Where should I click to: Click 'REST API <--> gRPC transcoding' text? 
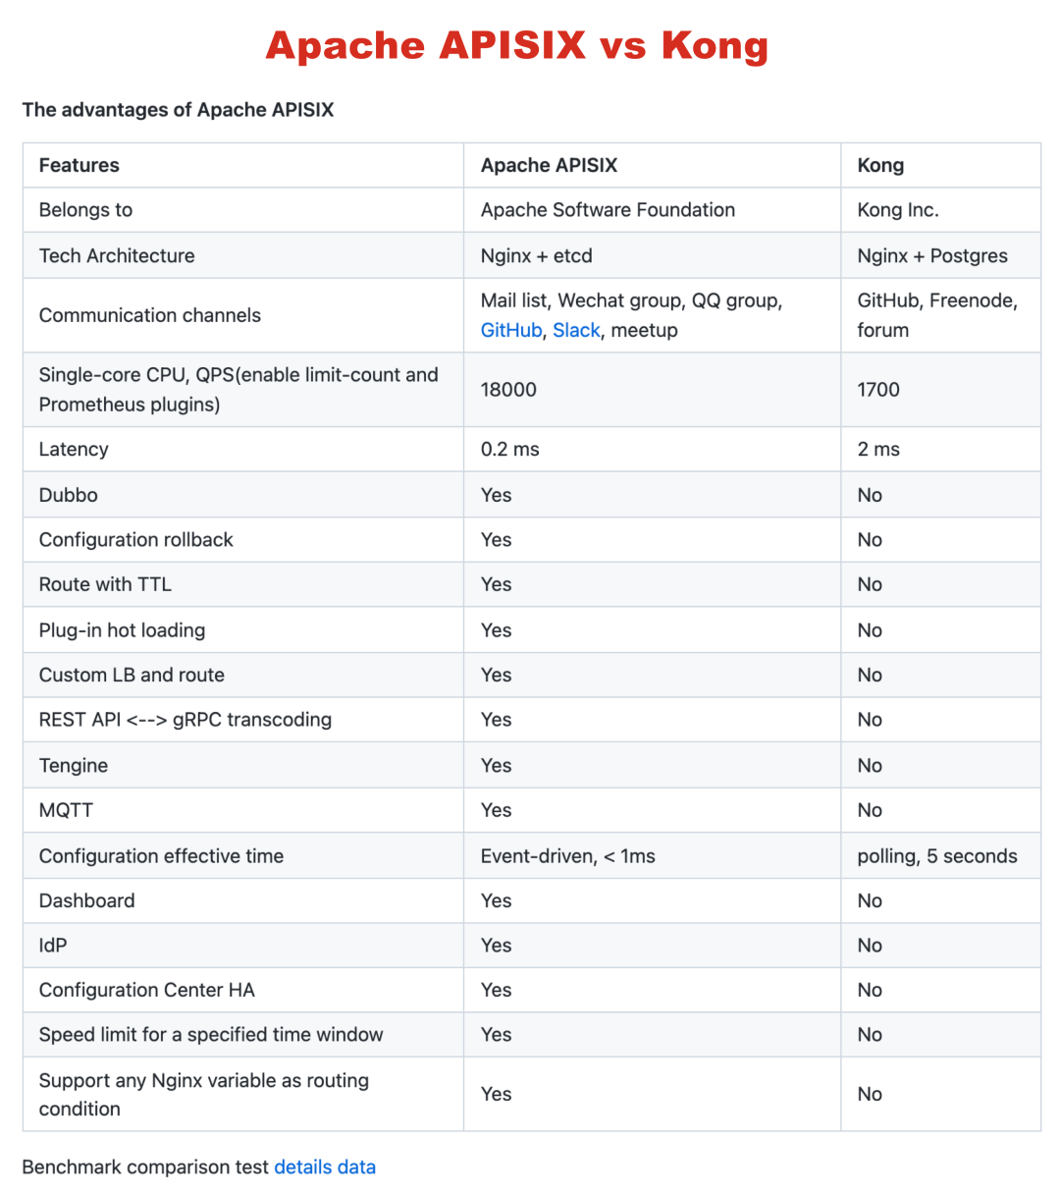click(185, 720)
